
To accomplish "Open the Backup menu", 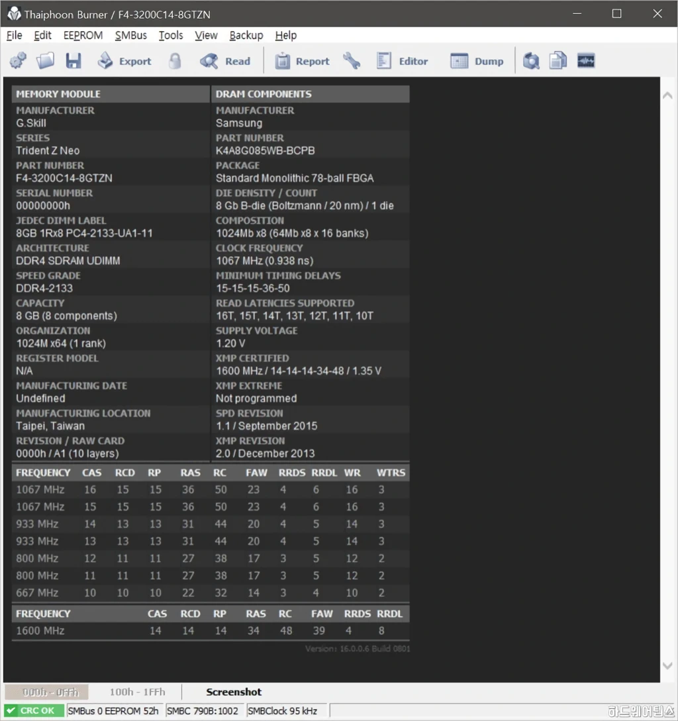I will [x=246, y=35].
